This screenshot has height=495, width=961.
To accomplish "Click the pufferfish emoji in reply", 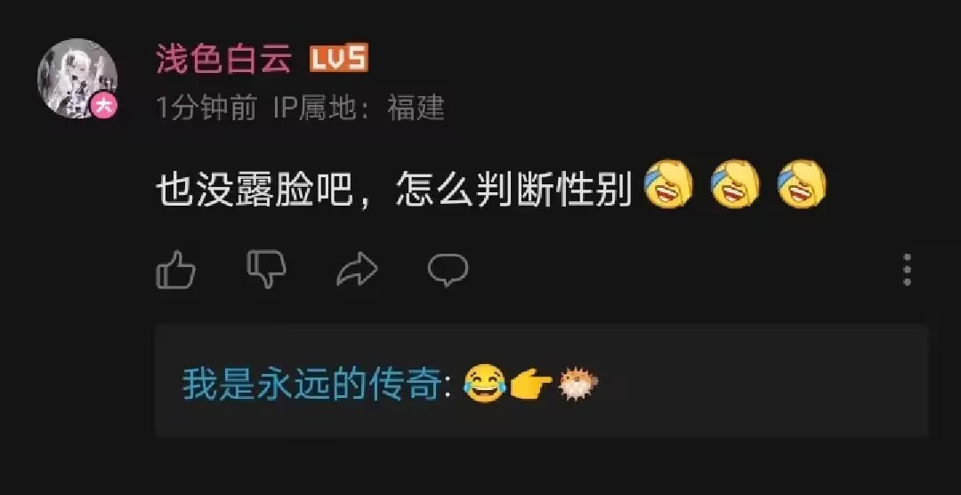I will [577, 384].
